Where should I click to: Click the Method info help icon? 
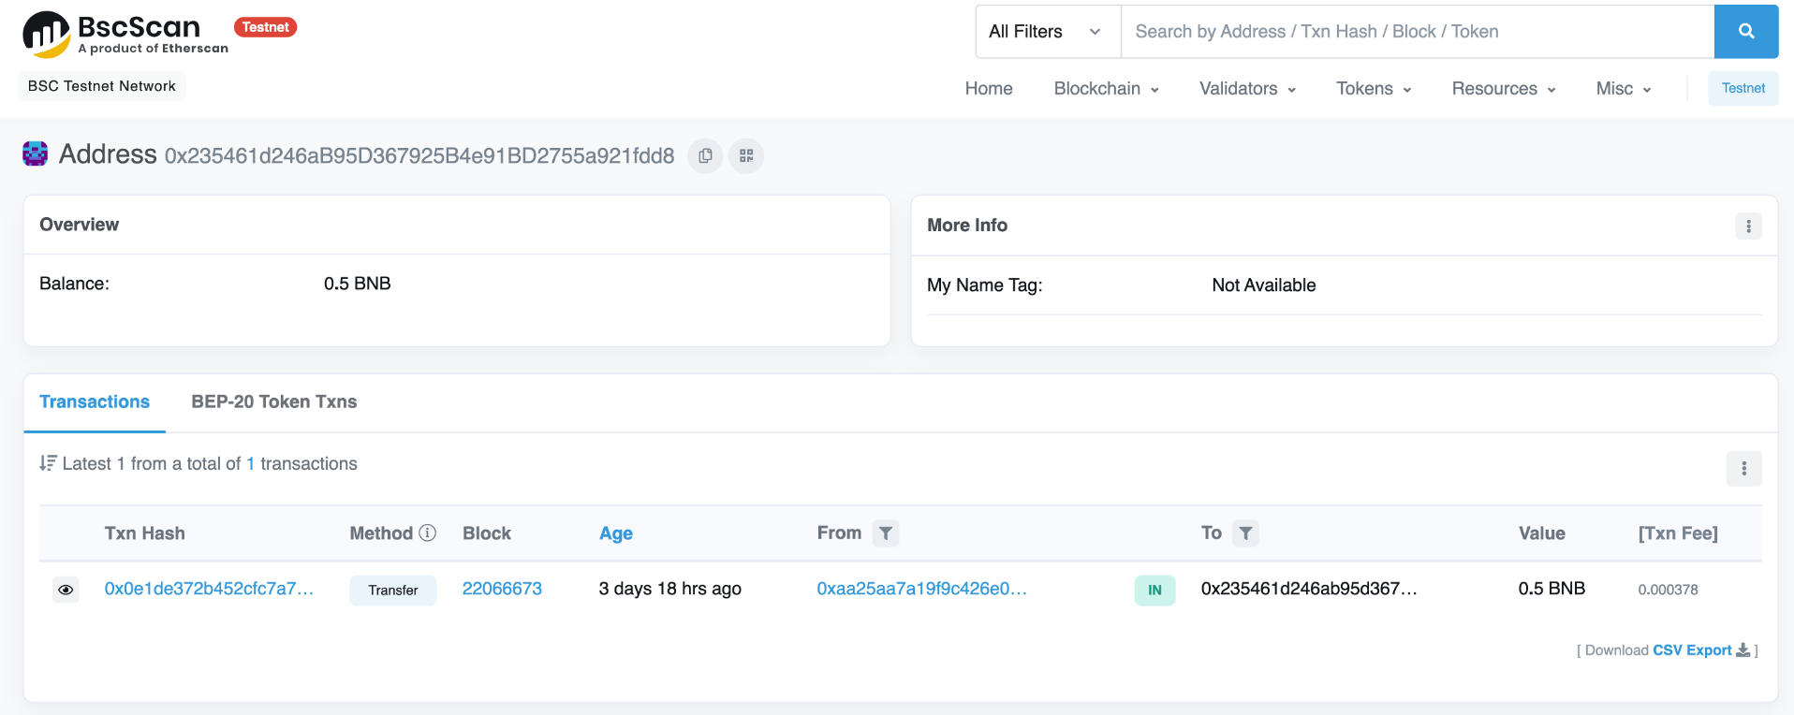point(428,533)
